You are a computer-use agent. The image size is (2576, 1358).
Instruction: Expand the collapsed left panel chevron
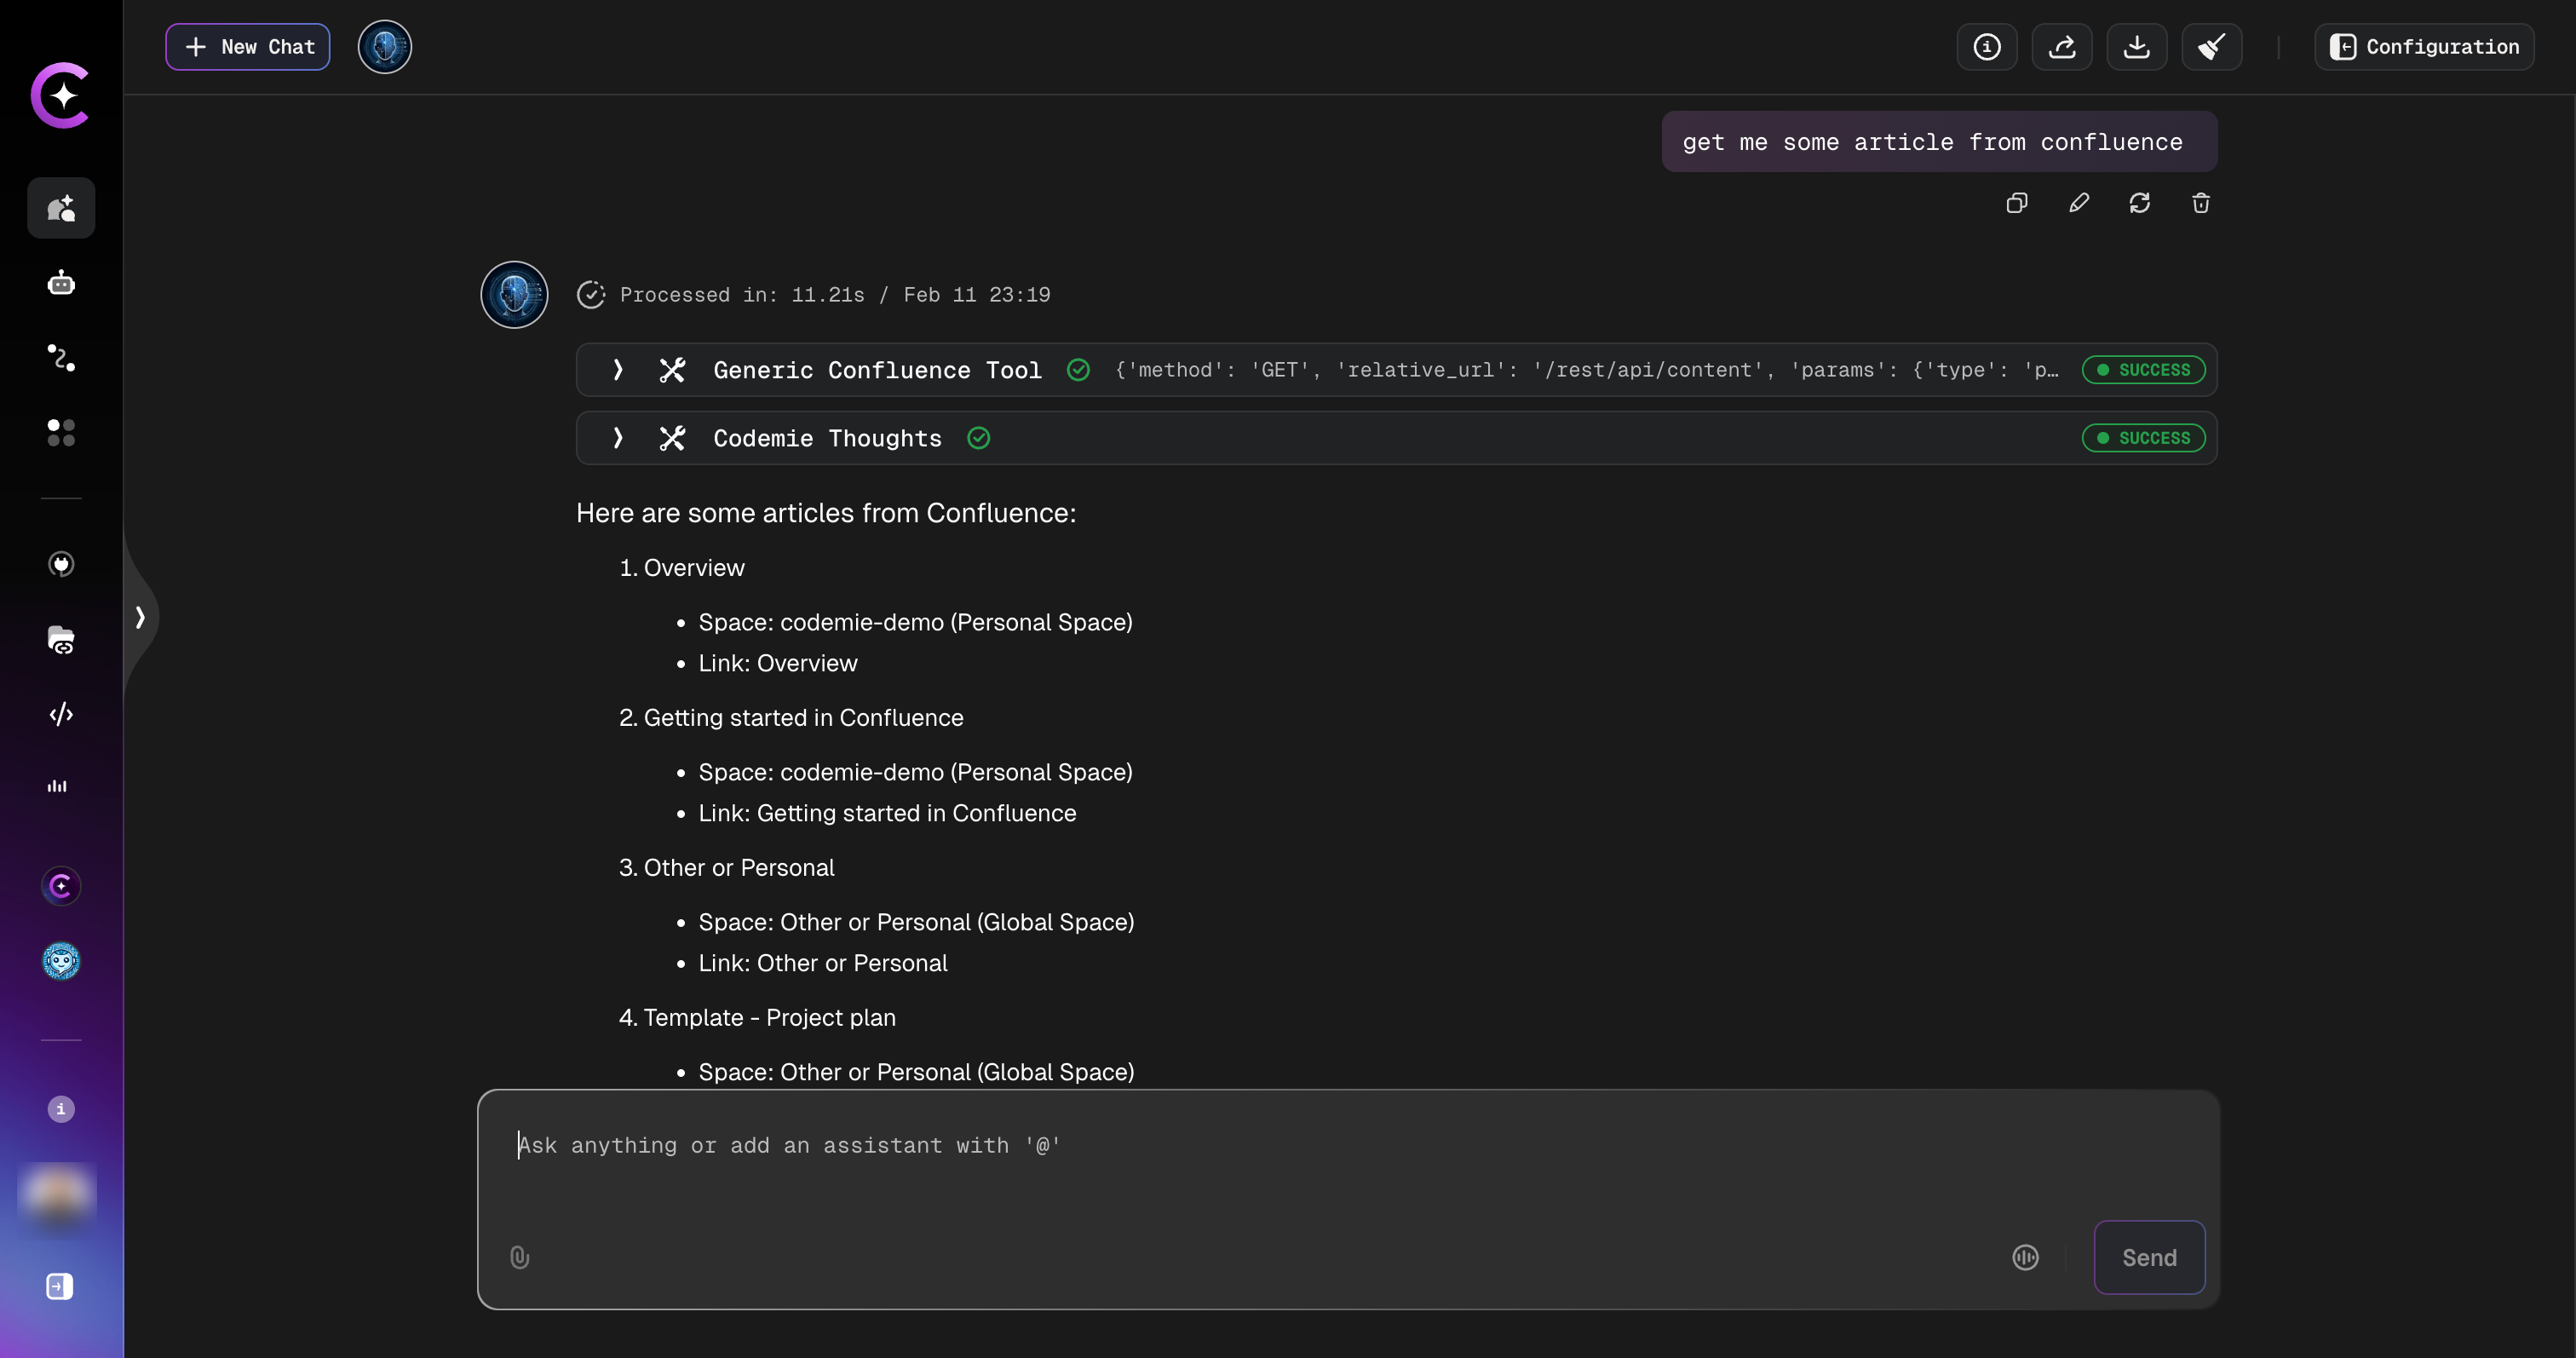click(x=141, y=617)
